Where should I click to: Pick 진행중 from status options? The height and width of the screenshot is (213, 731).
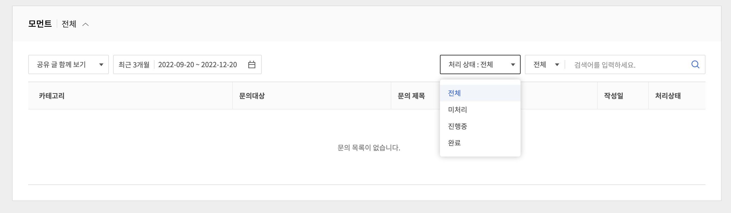pos(457,126)
